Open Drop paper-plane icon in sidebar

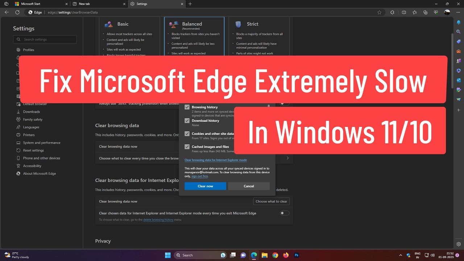[x=459, y=99]
